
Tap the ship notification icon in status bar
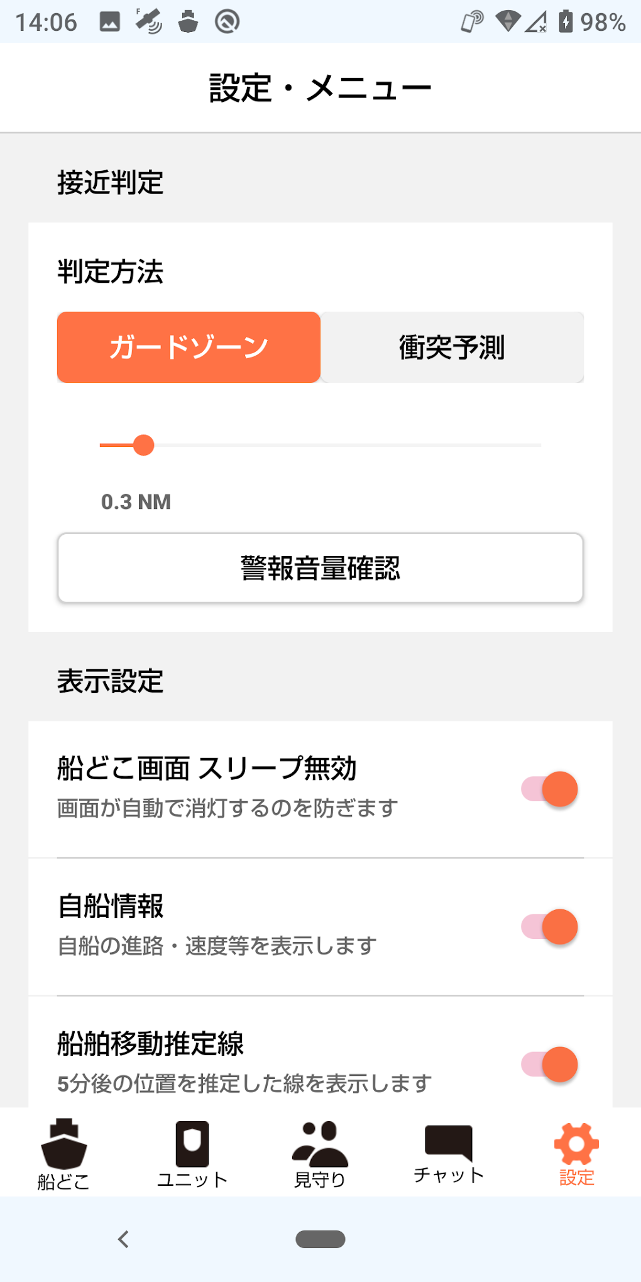(188, 22)
